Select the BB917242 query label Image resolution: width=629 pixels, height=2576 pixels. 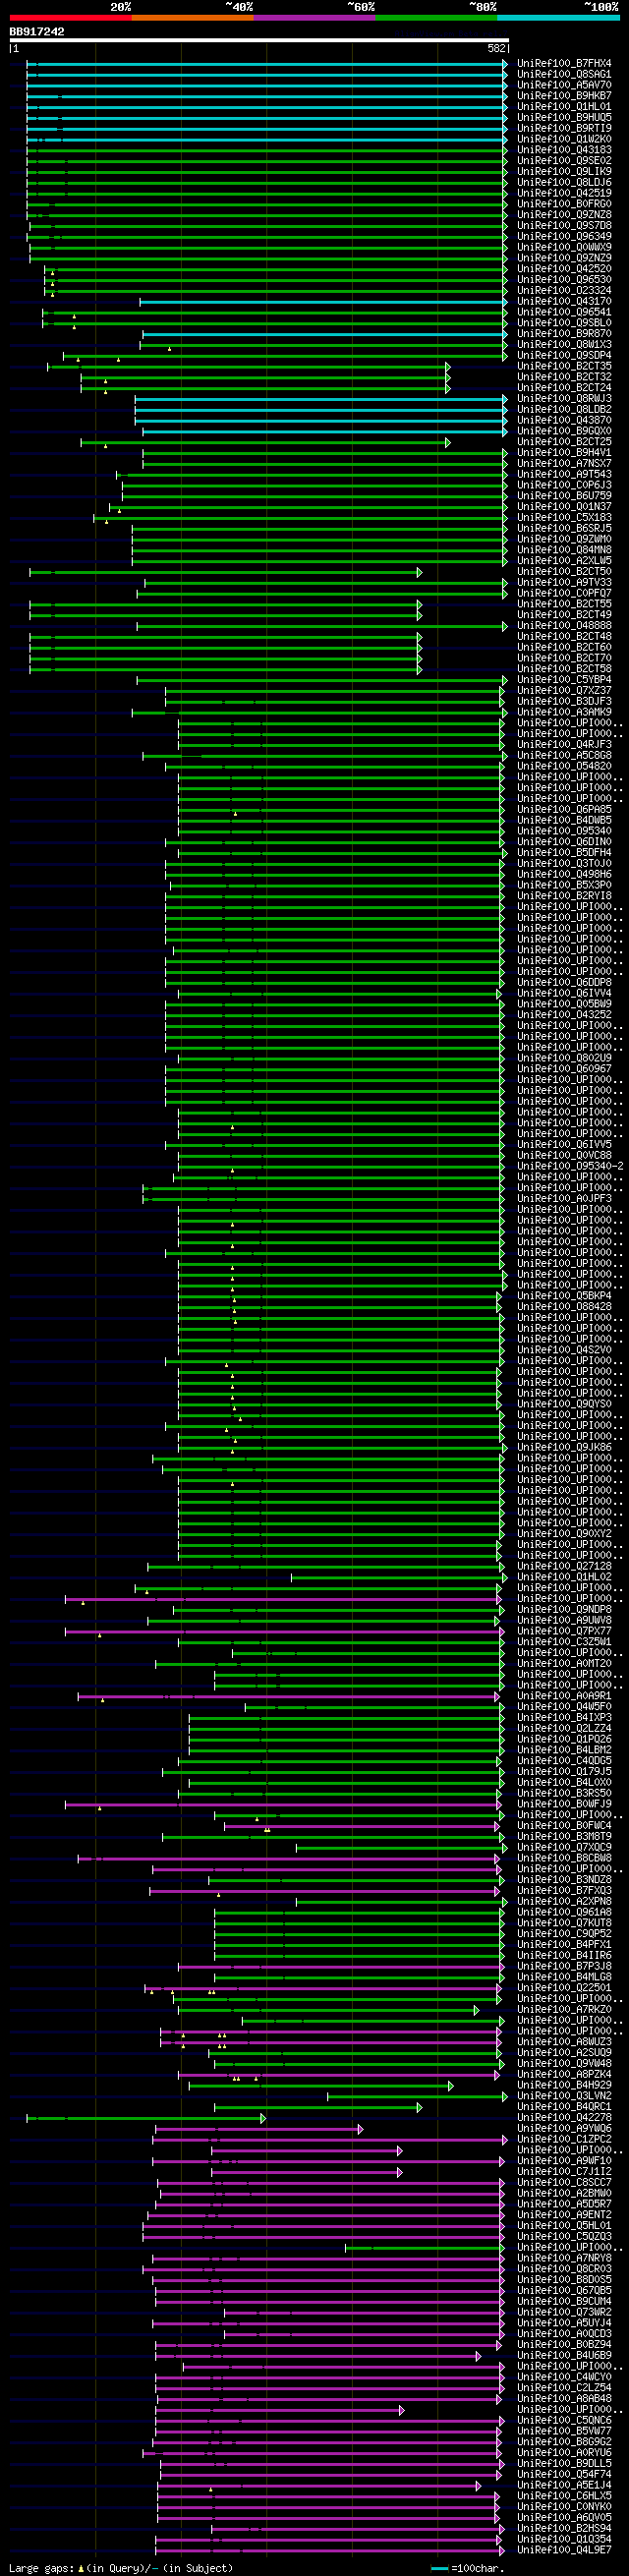click(37, 32)
